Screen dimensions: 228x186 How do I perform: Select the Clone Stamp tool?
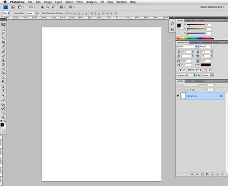click(3, 60)
